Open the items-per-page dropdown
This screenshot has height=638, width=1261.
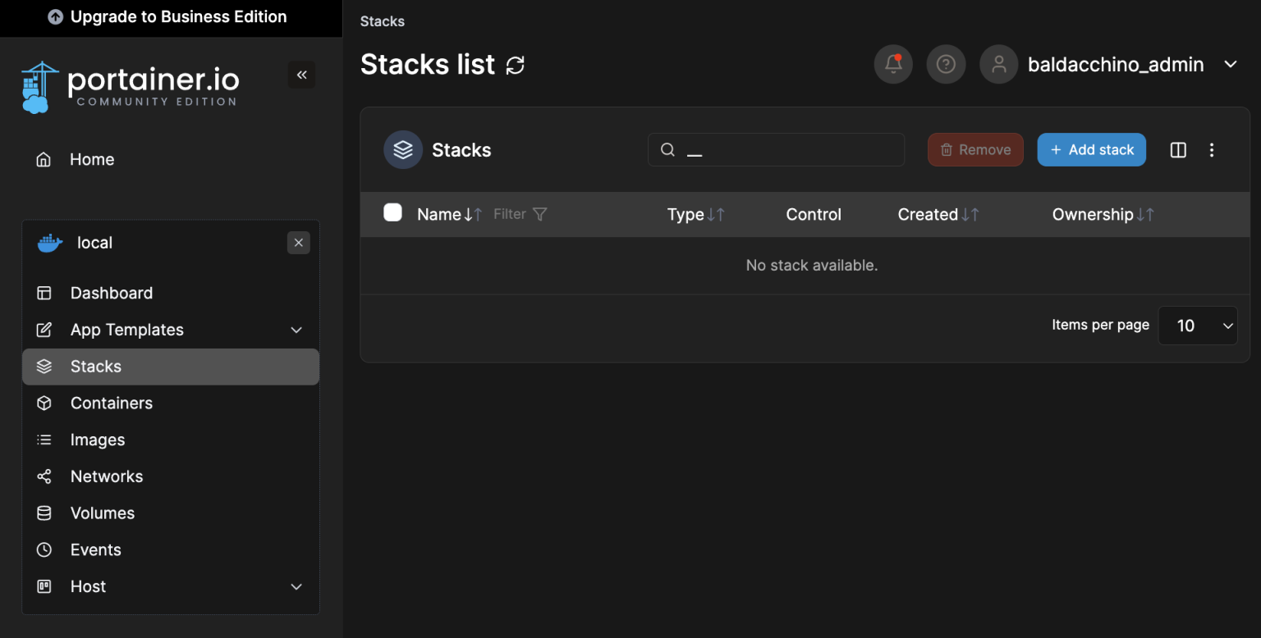click(1198, 326)
